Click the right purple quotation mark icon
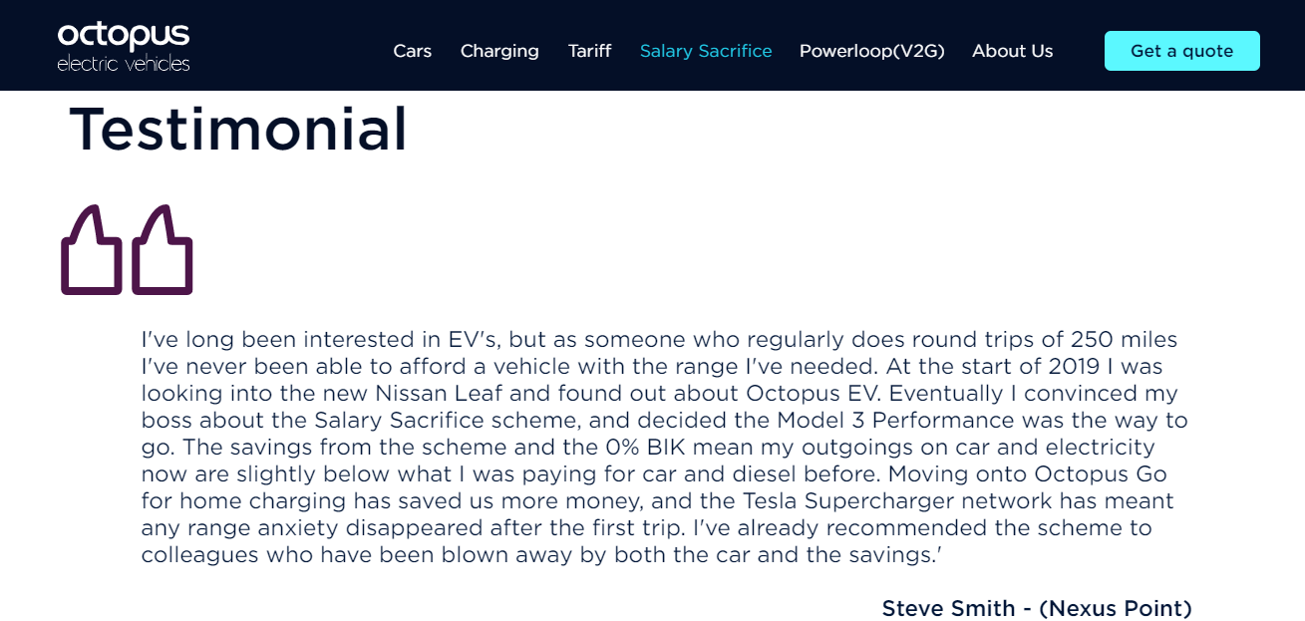The image size is (1305, 621). point(163,250)
